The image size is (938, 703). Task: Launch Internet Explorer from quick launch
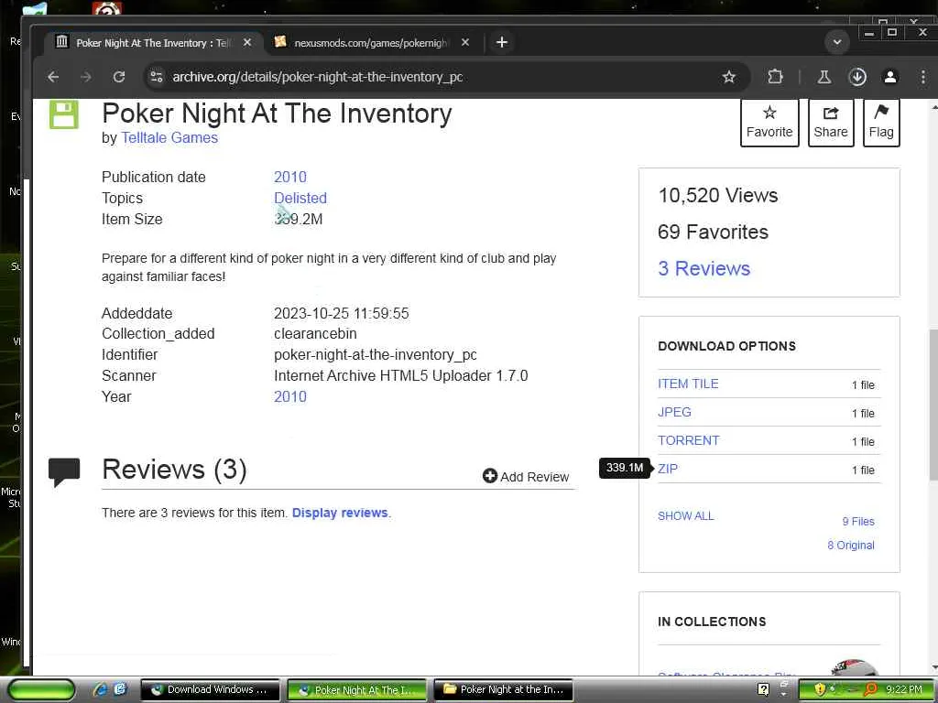100,689
